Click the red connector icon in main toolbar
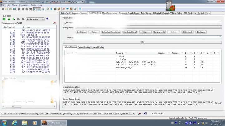The width and height of the screenshot is (225, 126). (63, 9)
